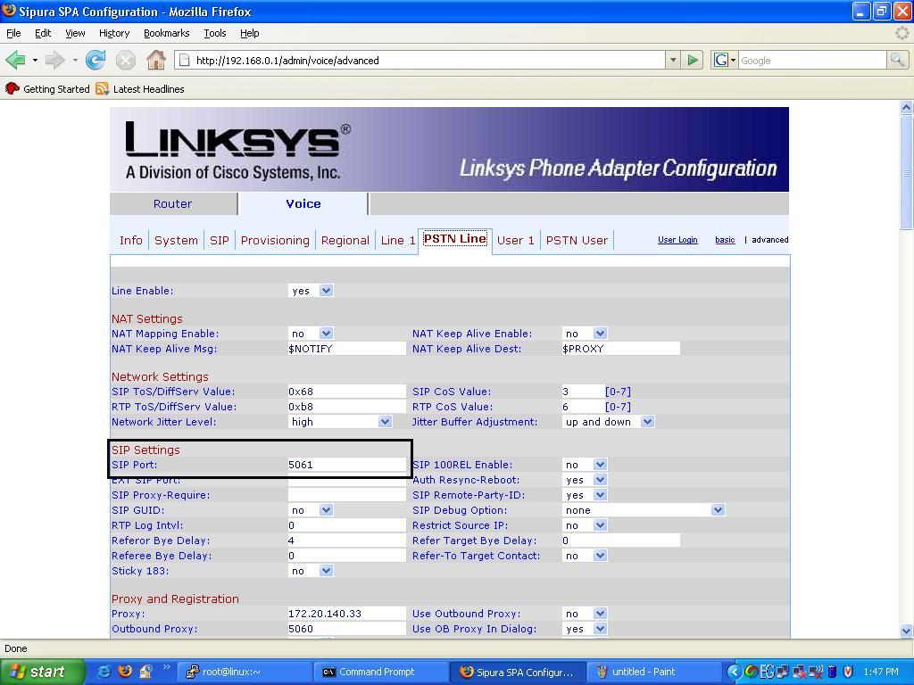This screenshot has width=914, height=685.
Task: Open the PSTN User sub-tab
Action: 577,241
